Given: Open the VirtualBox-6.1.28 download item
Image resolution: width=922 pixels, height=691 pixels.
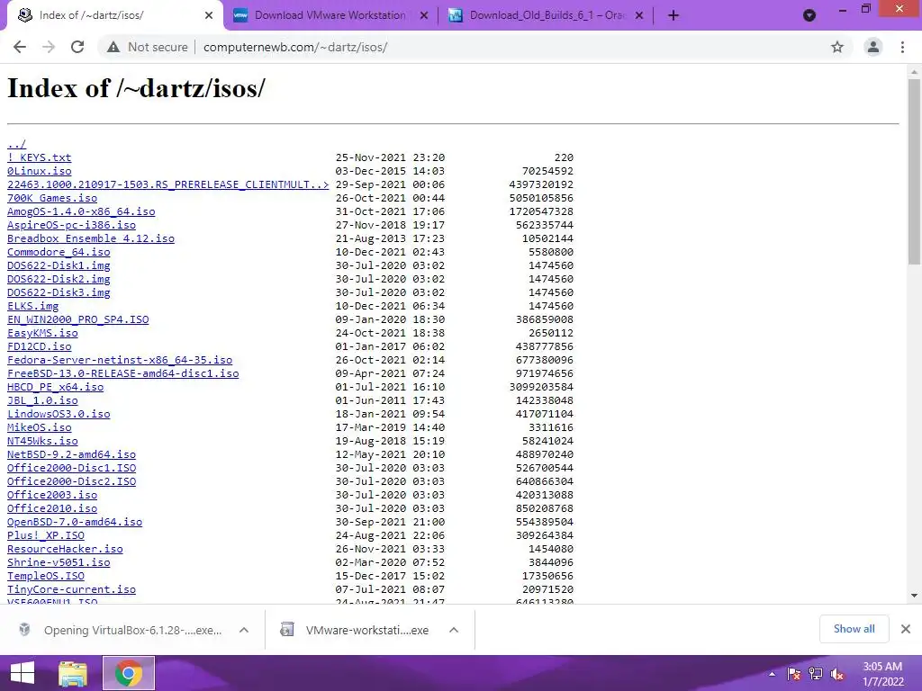Looking at the screenshot, I should [x=121, y=630].
